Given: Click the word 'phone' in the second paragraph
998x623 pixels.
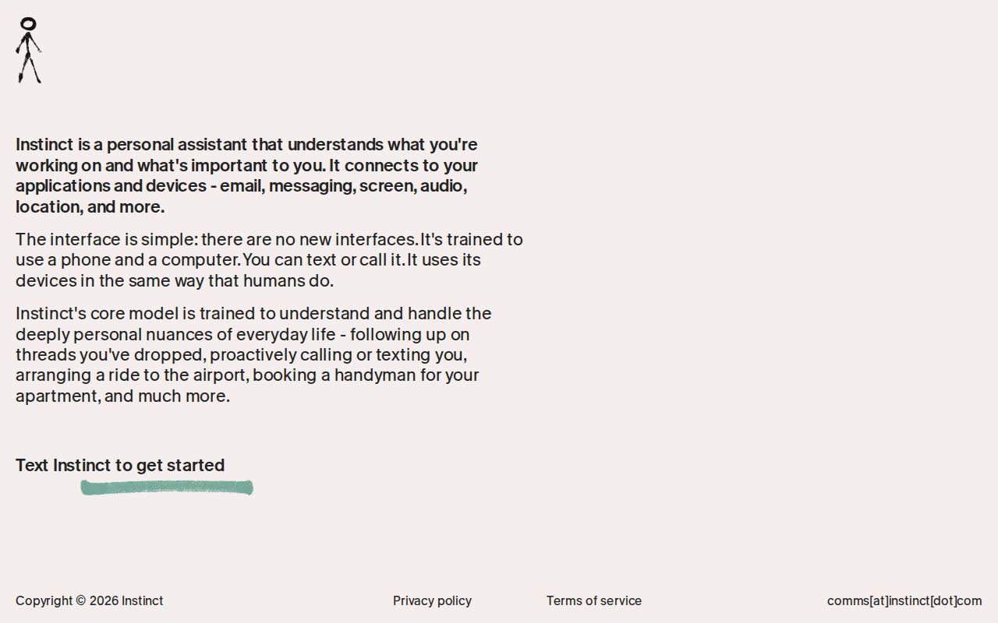Looking at the screenshot, I should tap(85, 260).
